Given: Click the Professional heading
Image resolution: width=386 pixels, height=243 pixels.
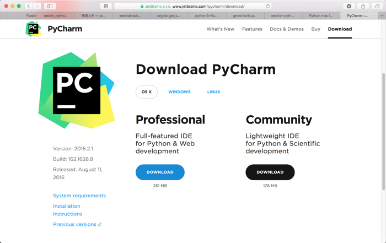Looking at the screenshot, I should (170, 120).
